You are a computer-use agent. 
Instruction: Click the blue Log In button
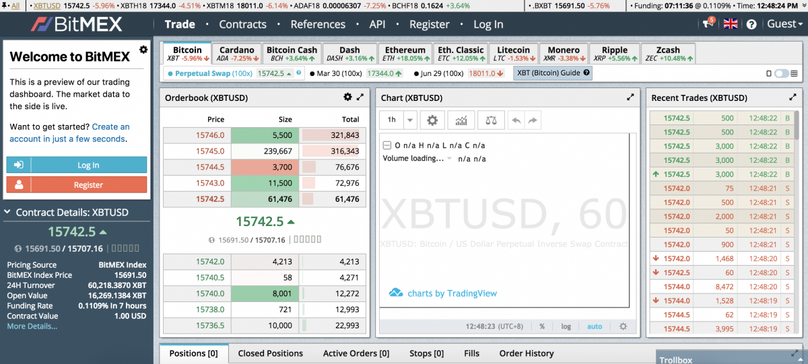(77, 165)
